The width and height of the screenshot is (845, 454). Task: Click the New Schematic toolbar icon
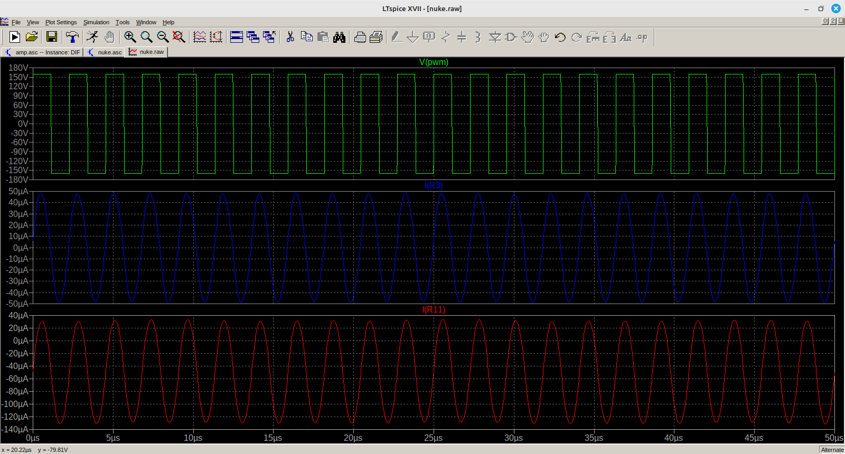pyautogui.click(x=15, y=37)
